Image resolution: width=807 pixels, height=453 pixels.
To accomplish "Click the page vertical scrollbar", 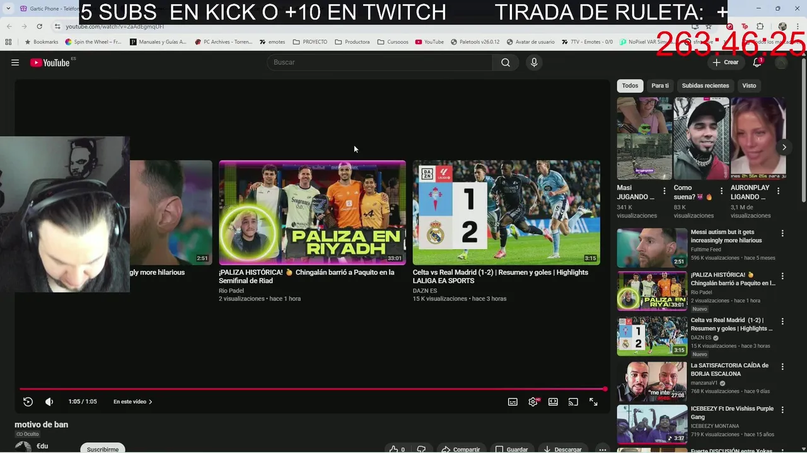I will [803, 130].
